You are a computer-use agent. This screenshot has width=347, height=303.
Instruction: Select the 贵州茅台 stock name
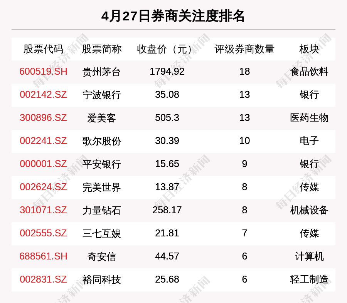coord(101,72)
